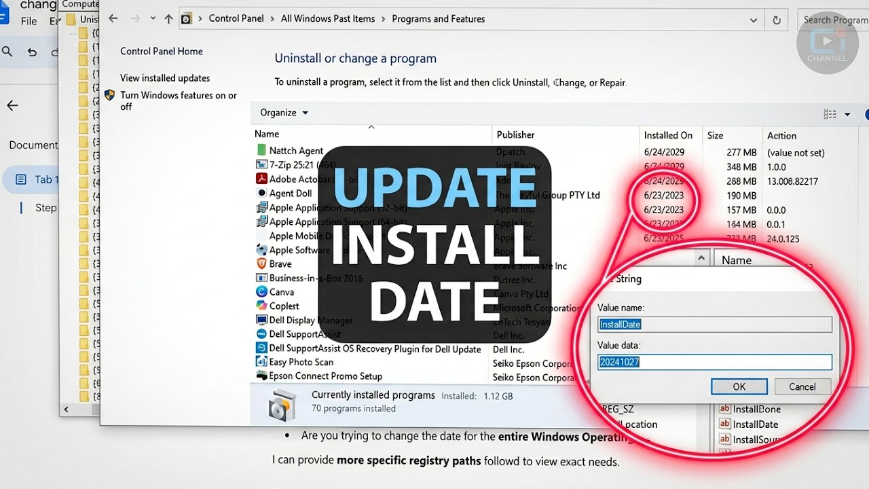869x489 pixels.
Task: Open File menu in the document window
Action: click(29, 21)
